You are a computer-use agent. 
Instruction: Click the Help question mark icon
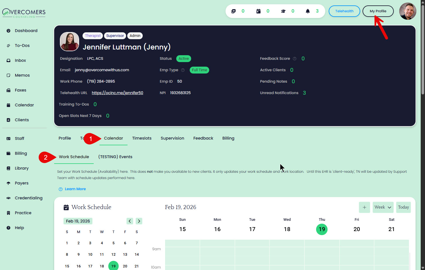click(x=9, y=228)
